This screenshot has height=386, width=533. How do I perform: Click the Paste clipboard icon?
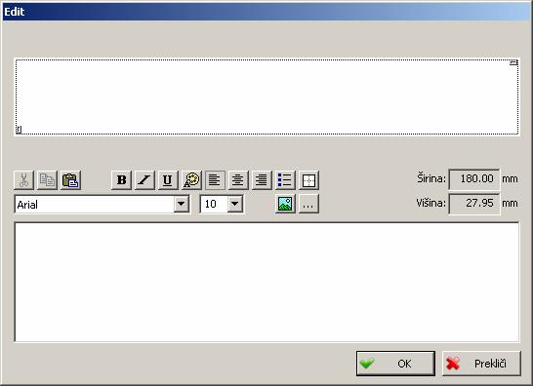(x=70, y=180)
